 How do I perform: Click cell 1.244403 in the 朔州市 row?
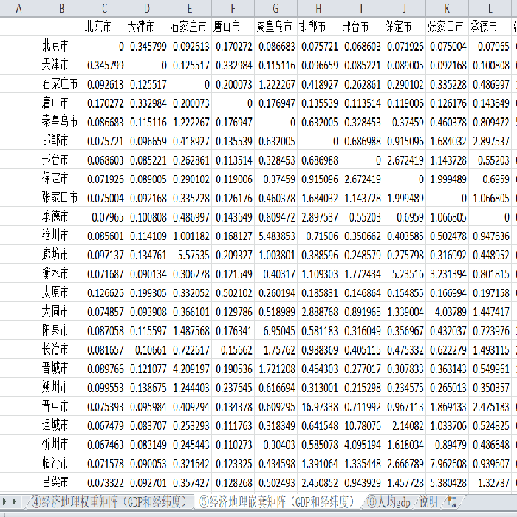tap(190, 387)
